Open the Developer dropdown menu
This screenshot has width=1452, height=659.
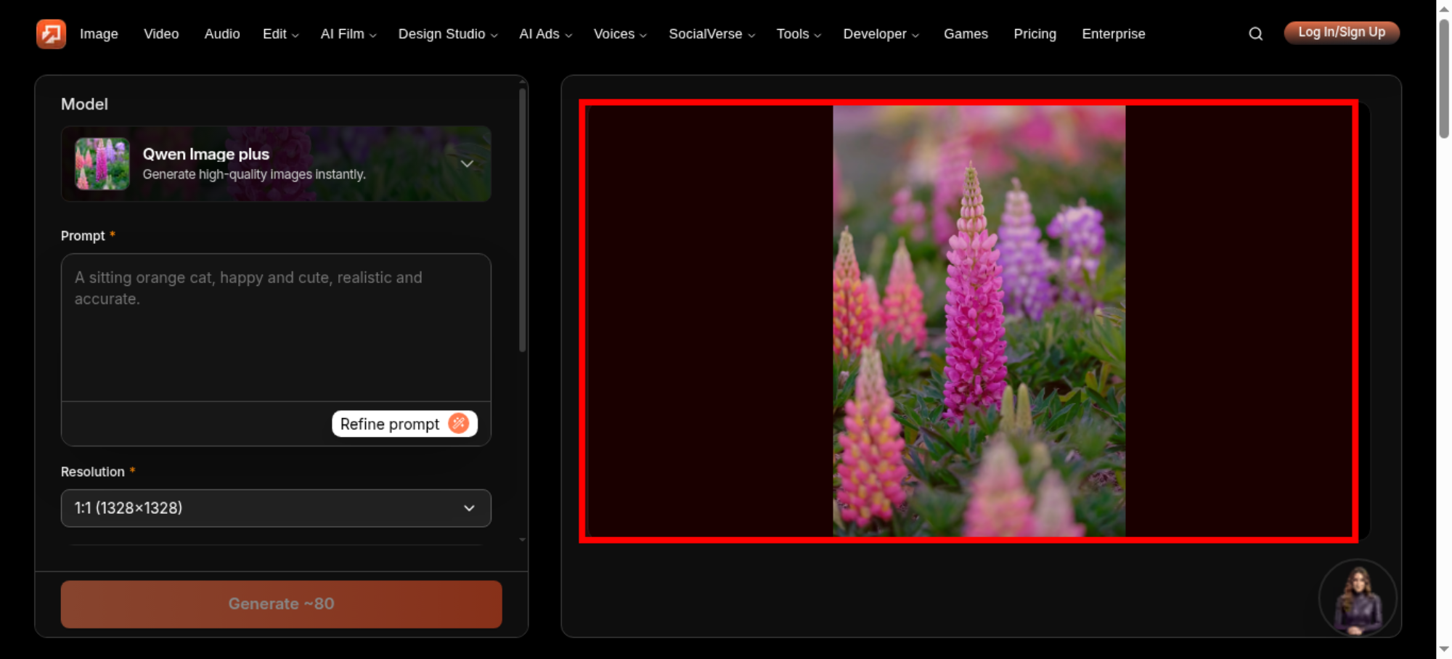[881, 34]
